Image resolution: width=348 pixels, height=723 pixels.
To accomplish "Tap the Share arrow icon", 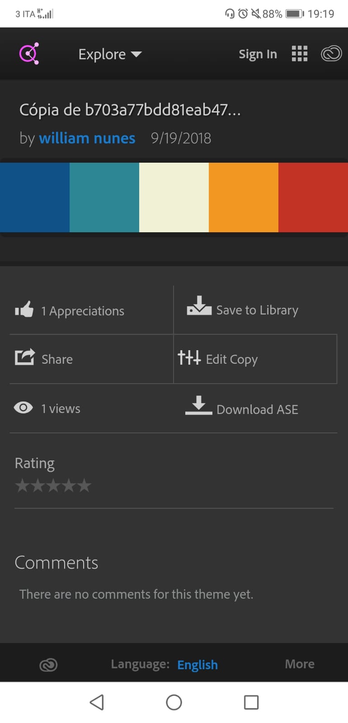I will click(x=25, y=357).
